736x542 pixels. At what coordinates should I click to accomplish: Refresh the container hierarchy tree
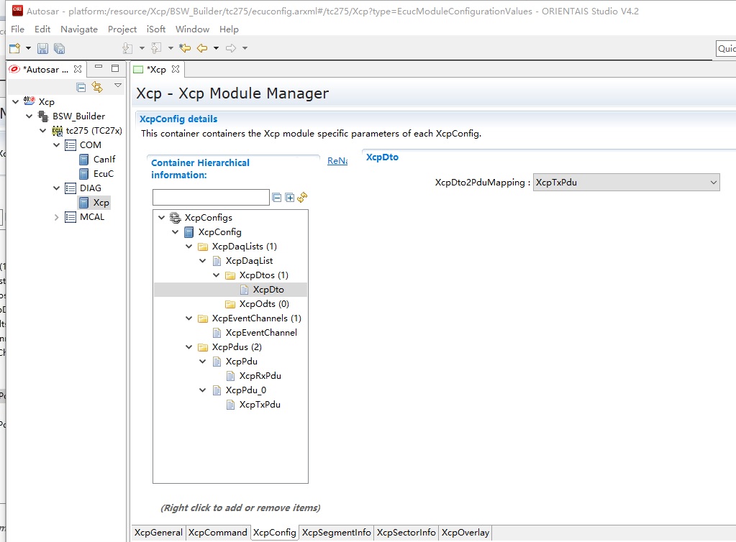302,197
